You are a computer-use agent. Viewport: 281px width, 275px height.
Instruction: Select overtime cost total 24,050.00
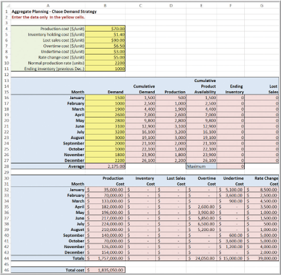pyautogui.click(x=201, y=258)
